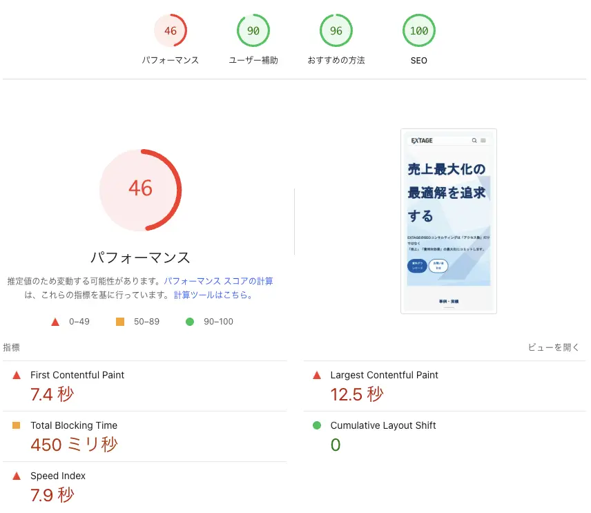
Task: Click the red triangle beside Speed Index
Action: (x=16, y=476)
